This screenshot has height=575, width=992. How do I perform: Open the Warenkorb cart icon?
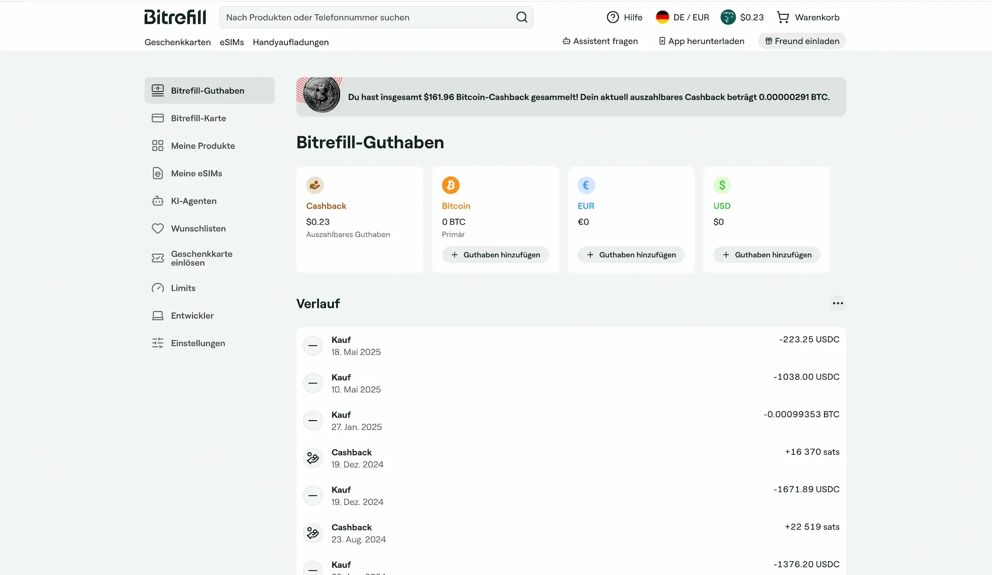point(783,17)
